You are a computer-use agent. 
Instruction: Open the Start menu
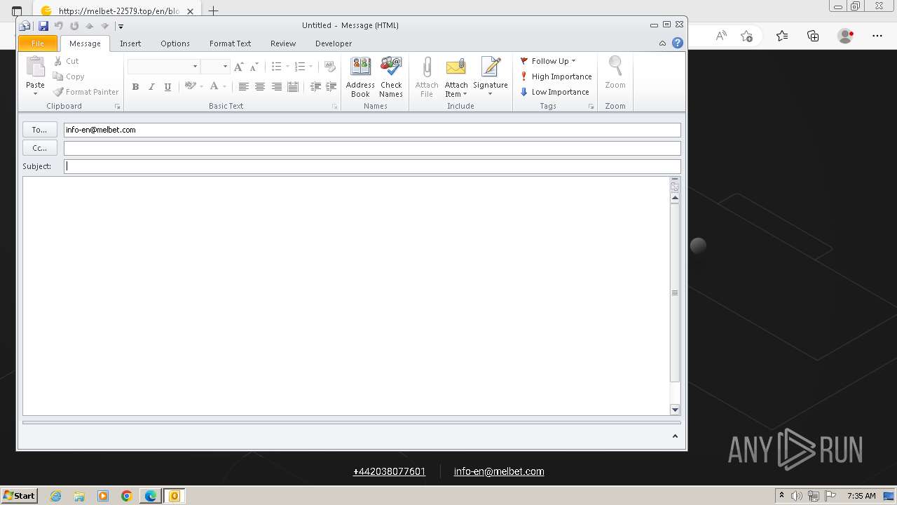(20, 496)
